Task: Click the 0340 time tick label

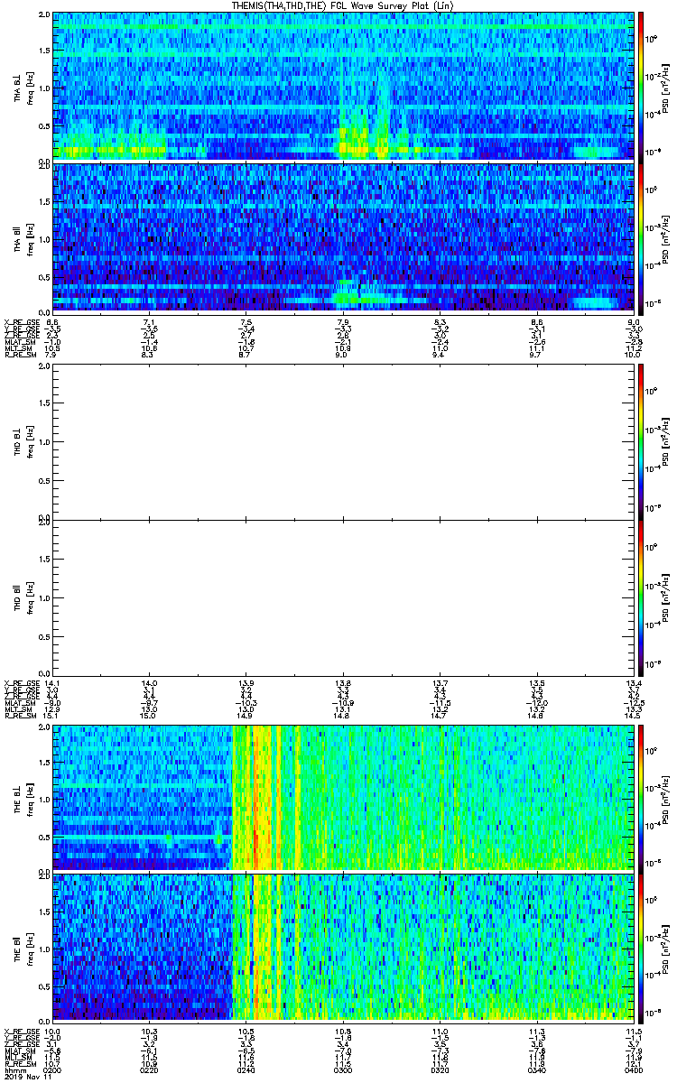Action: [x=535, y=1069]
